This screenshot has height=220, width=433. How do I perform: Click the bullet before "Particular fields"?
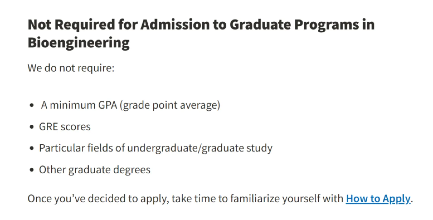tap(33, 148)
